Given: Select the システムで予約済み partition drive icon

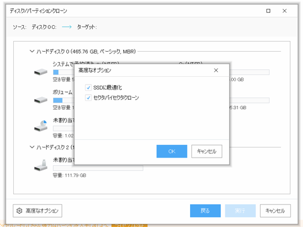Looking at the screenshot, I should coord(41,72).
